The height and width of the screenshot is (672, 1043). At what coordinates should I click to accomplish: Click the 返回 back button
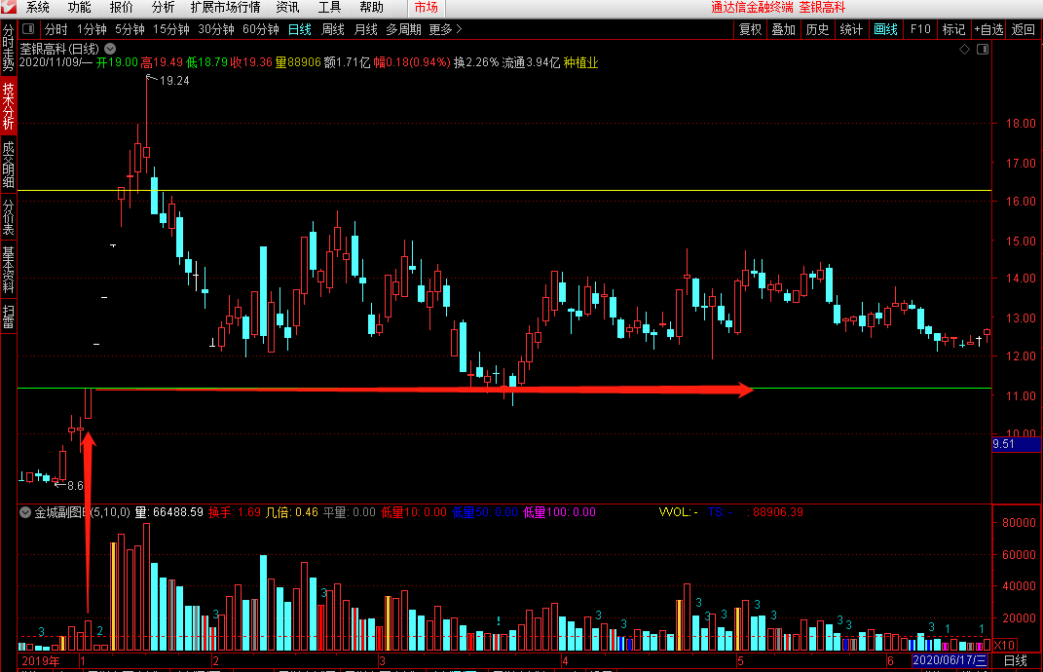1024,29
